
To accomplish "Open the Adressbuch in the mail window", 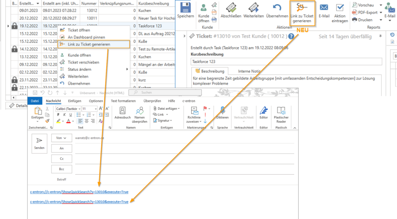I will (122, 113).
